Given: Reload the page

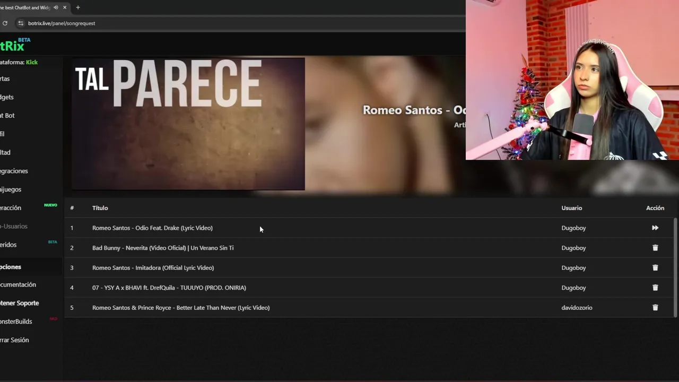Looking at the screenshot, I should click(5, 23).
